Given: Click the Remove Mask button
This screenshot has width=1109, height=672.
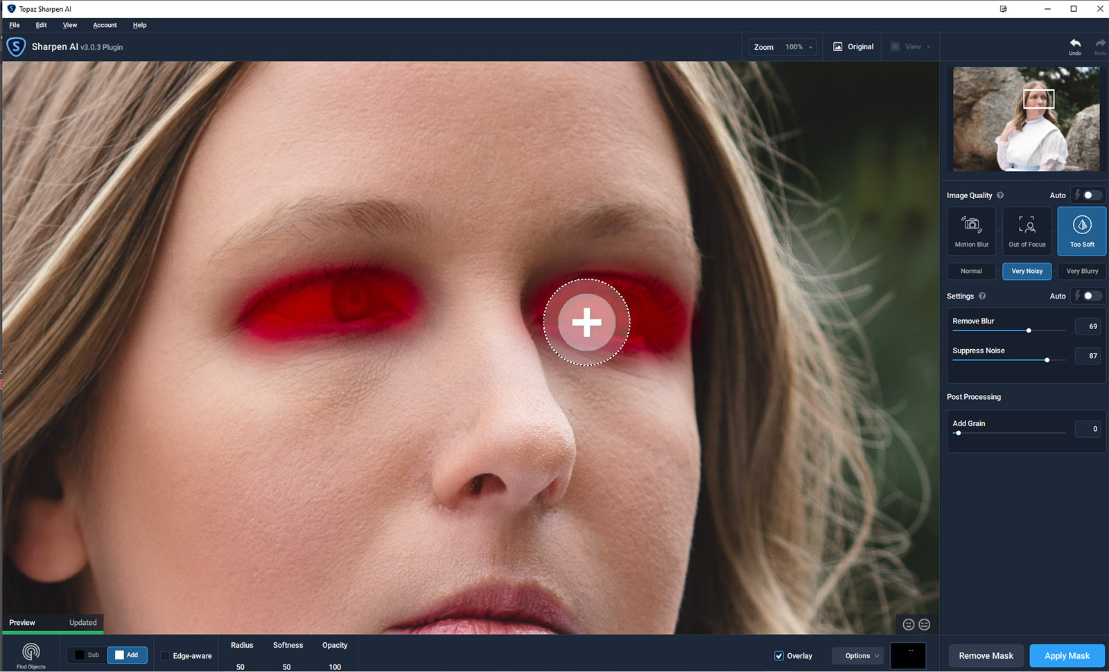Looking at the screenshot, I should (986, 655).
